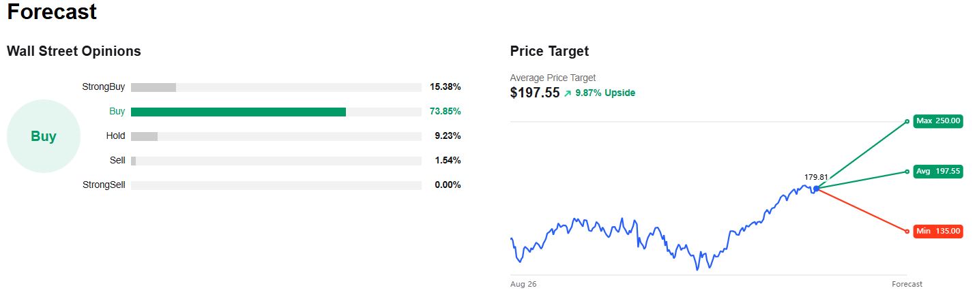Select the green Buy rating bar

[238, 112]
